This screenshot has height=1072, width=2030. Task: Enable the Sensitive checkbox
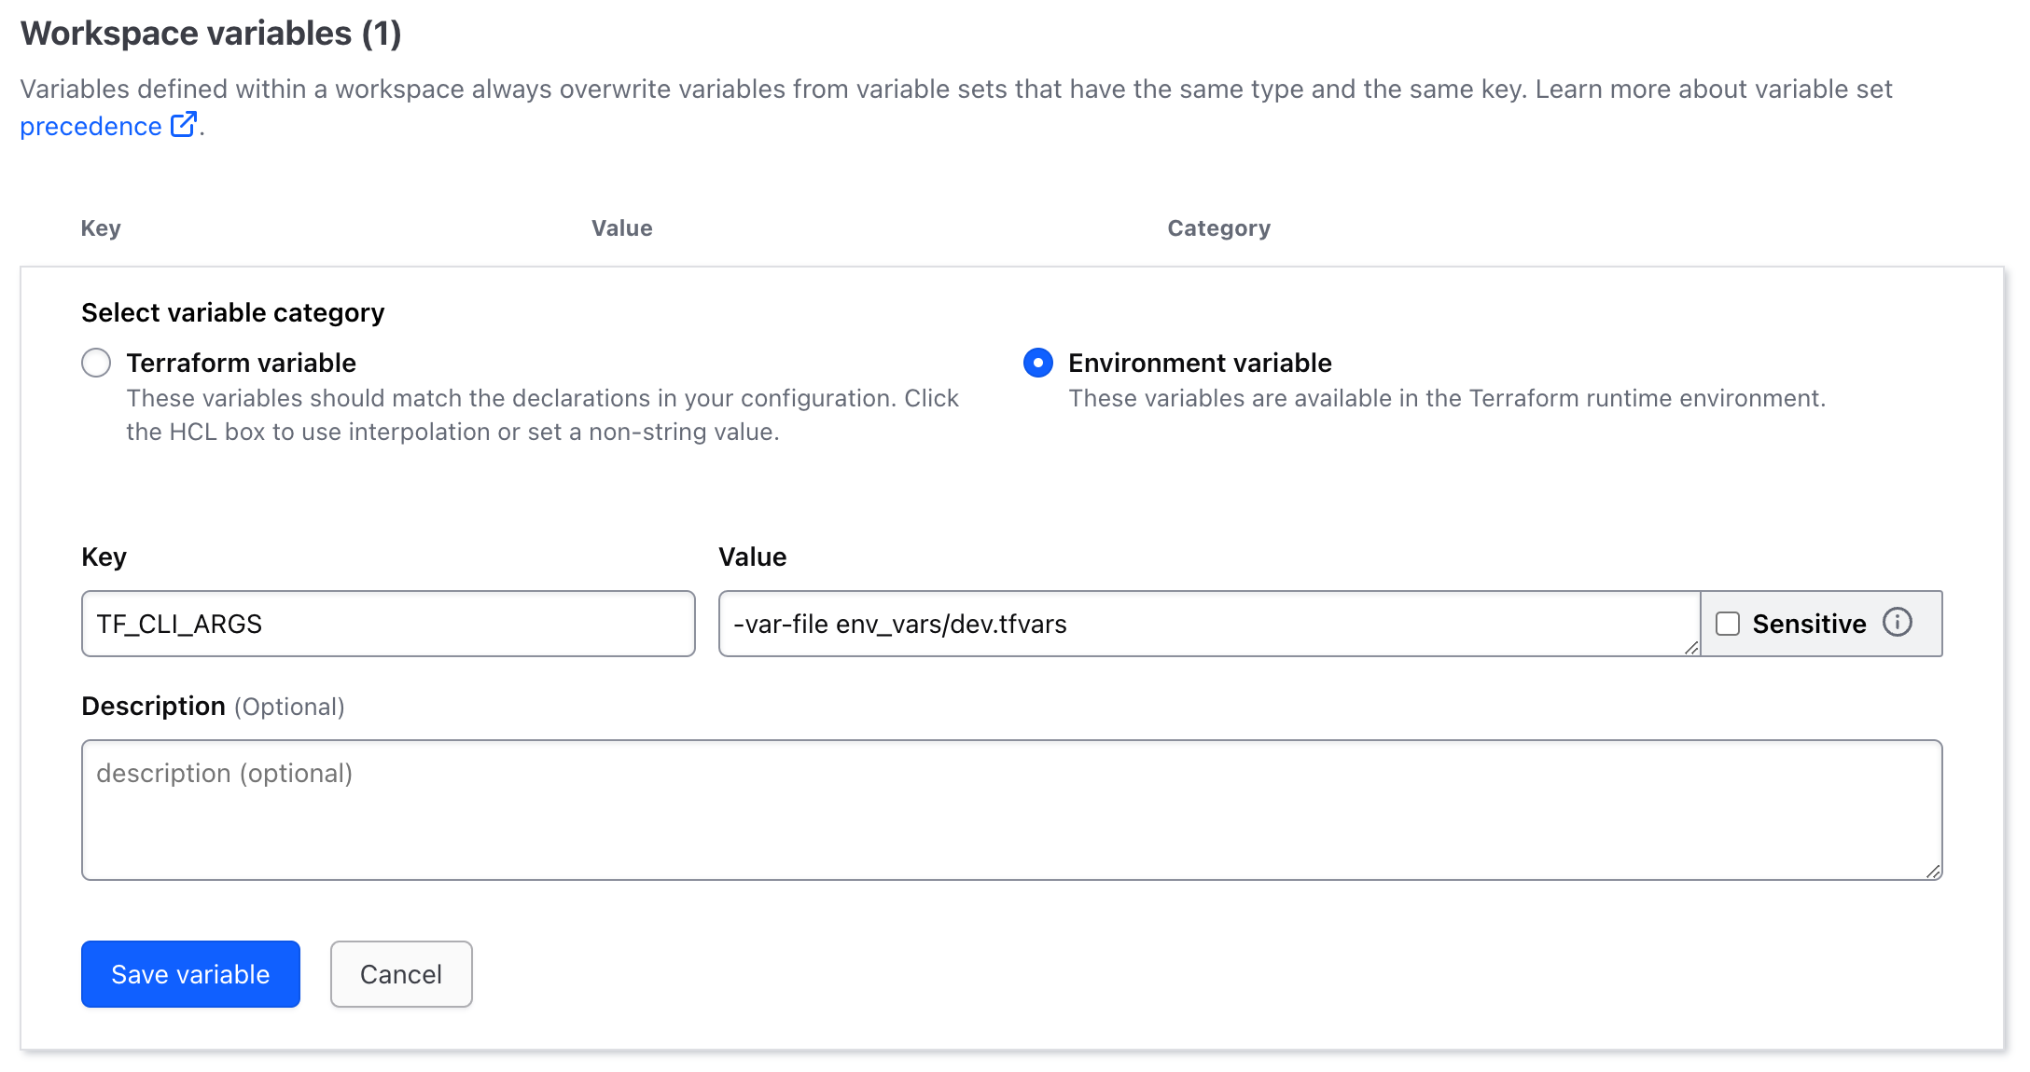click(x=1728, y=624)
